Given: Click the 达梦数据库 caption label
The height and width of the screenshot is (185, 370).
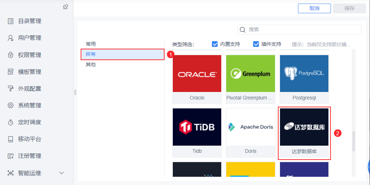Looking at the screenshot, I should (304, 152).
